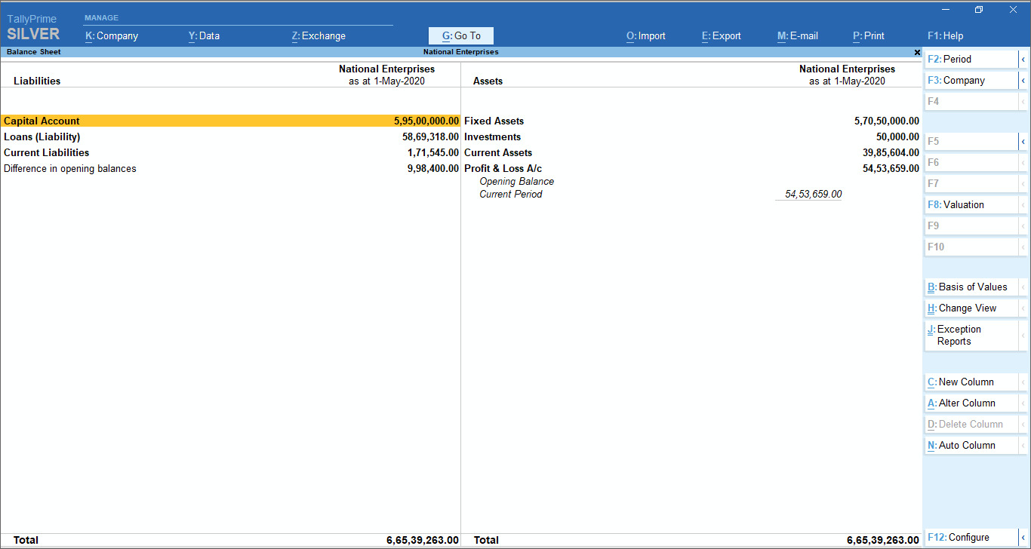Expand arrow beside H: Change View
This screenshot has width=1031, height=549.
coord(1023,308)
